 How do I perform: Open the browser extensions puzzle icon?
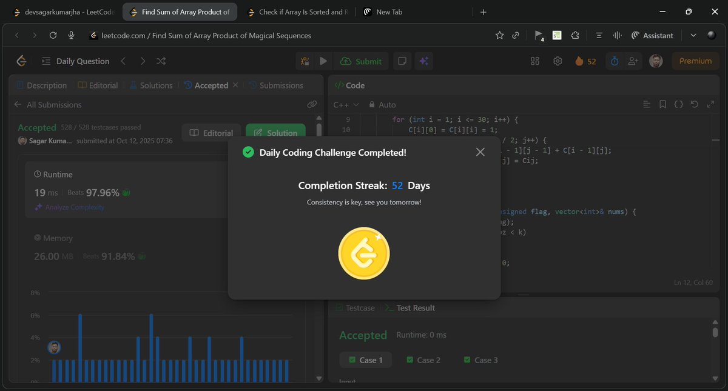coord(575,36)
